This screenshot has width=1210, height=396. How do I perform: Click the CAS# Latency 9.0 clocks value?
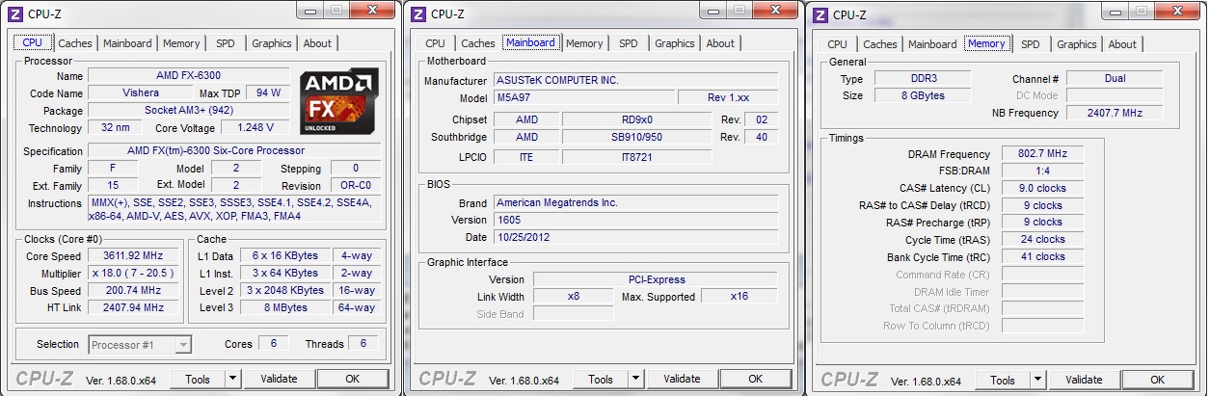pyautogui.click(x=1042, y=189)
